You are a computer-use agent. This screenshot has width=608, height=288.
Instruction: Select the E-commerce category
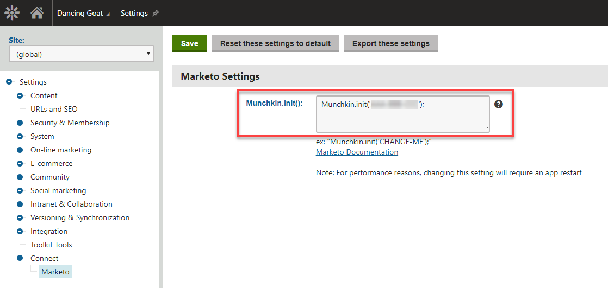(51, 163)
